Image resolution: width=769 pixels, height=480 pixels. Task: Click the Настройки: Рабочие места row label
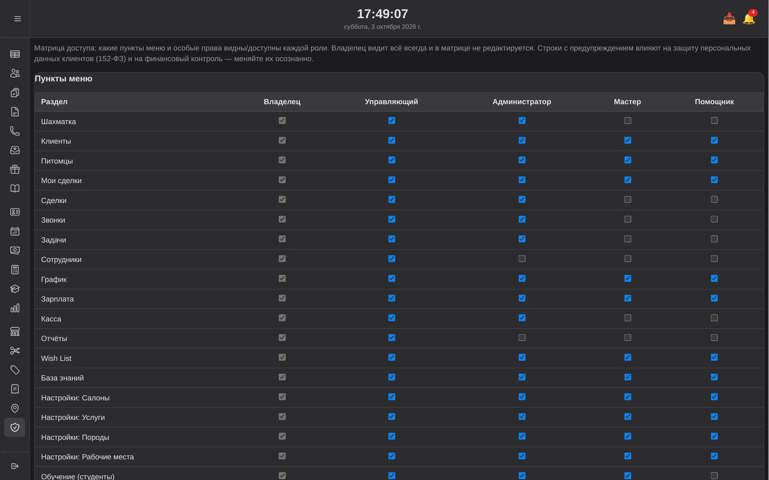87,457
